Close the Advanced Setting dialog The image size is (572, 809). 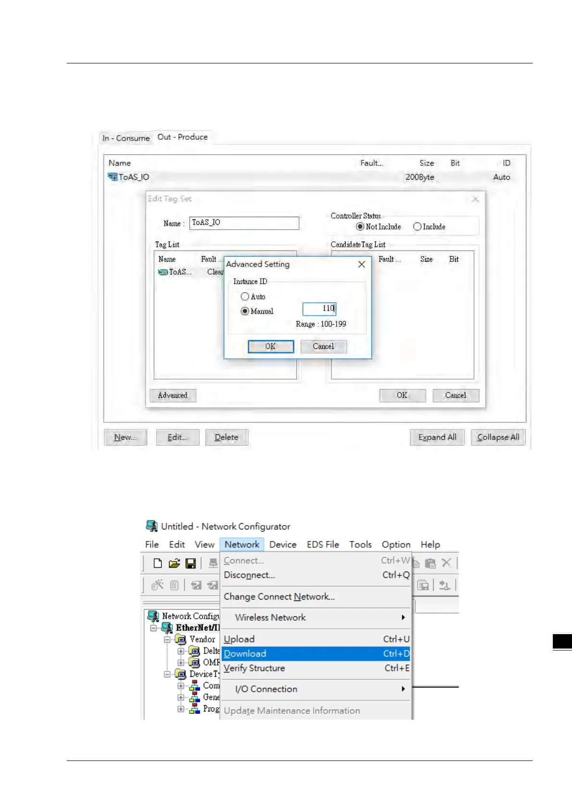click(x=362, y=264)
